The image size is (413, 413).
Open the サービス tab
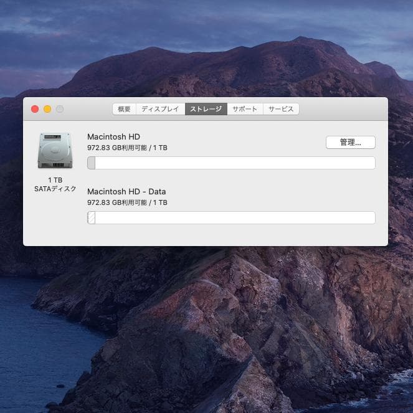[x=281, y=109]
